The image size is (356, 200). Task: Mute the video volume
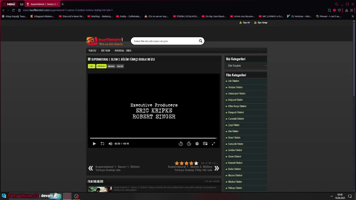(x=110, y=144)
